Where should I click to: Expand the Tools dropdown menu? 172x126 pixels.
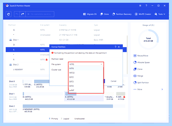160,14
